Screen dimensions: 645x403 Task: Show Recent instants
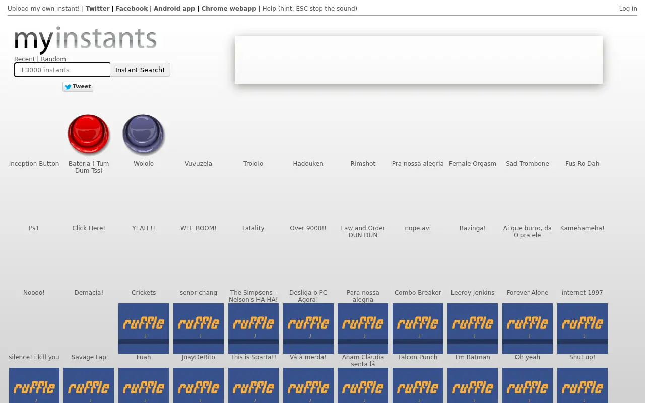point(25,59)
